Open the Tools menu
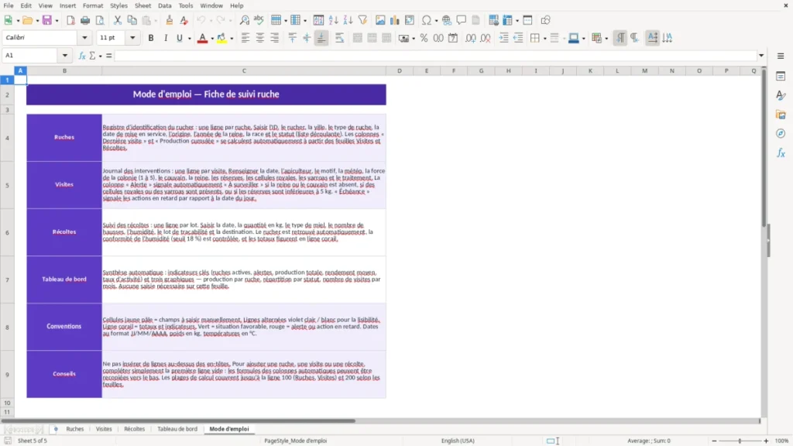793x446 pixels. pyautogui.click(x=186, y=5)
